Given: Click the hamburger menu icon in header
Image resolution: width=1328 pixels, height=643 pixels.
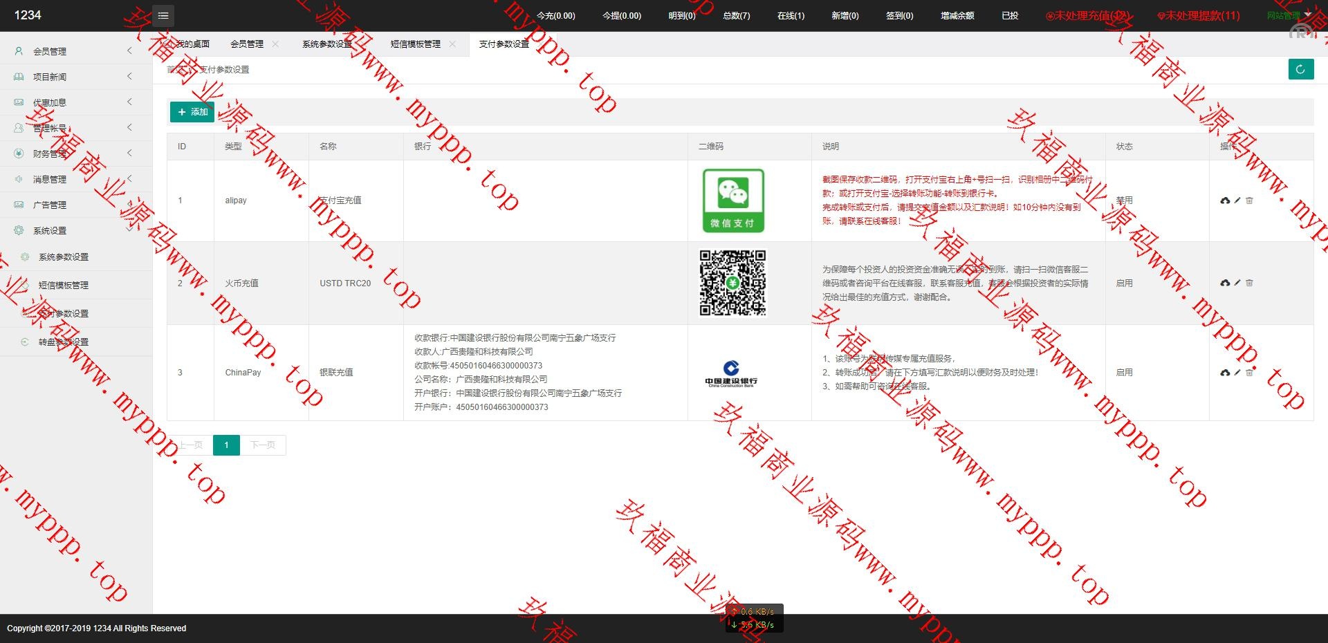Looking at the screenshot, I should [163, 15].
